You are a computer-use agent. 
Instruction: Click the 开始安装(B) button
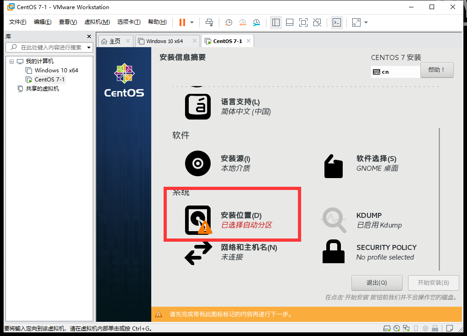point(433,282)
